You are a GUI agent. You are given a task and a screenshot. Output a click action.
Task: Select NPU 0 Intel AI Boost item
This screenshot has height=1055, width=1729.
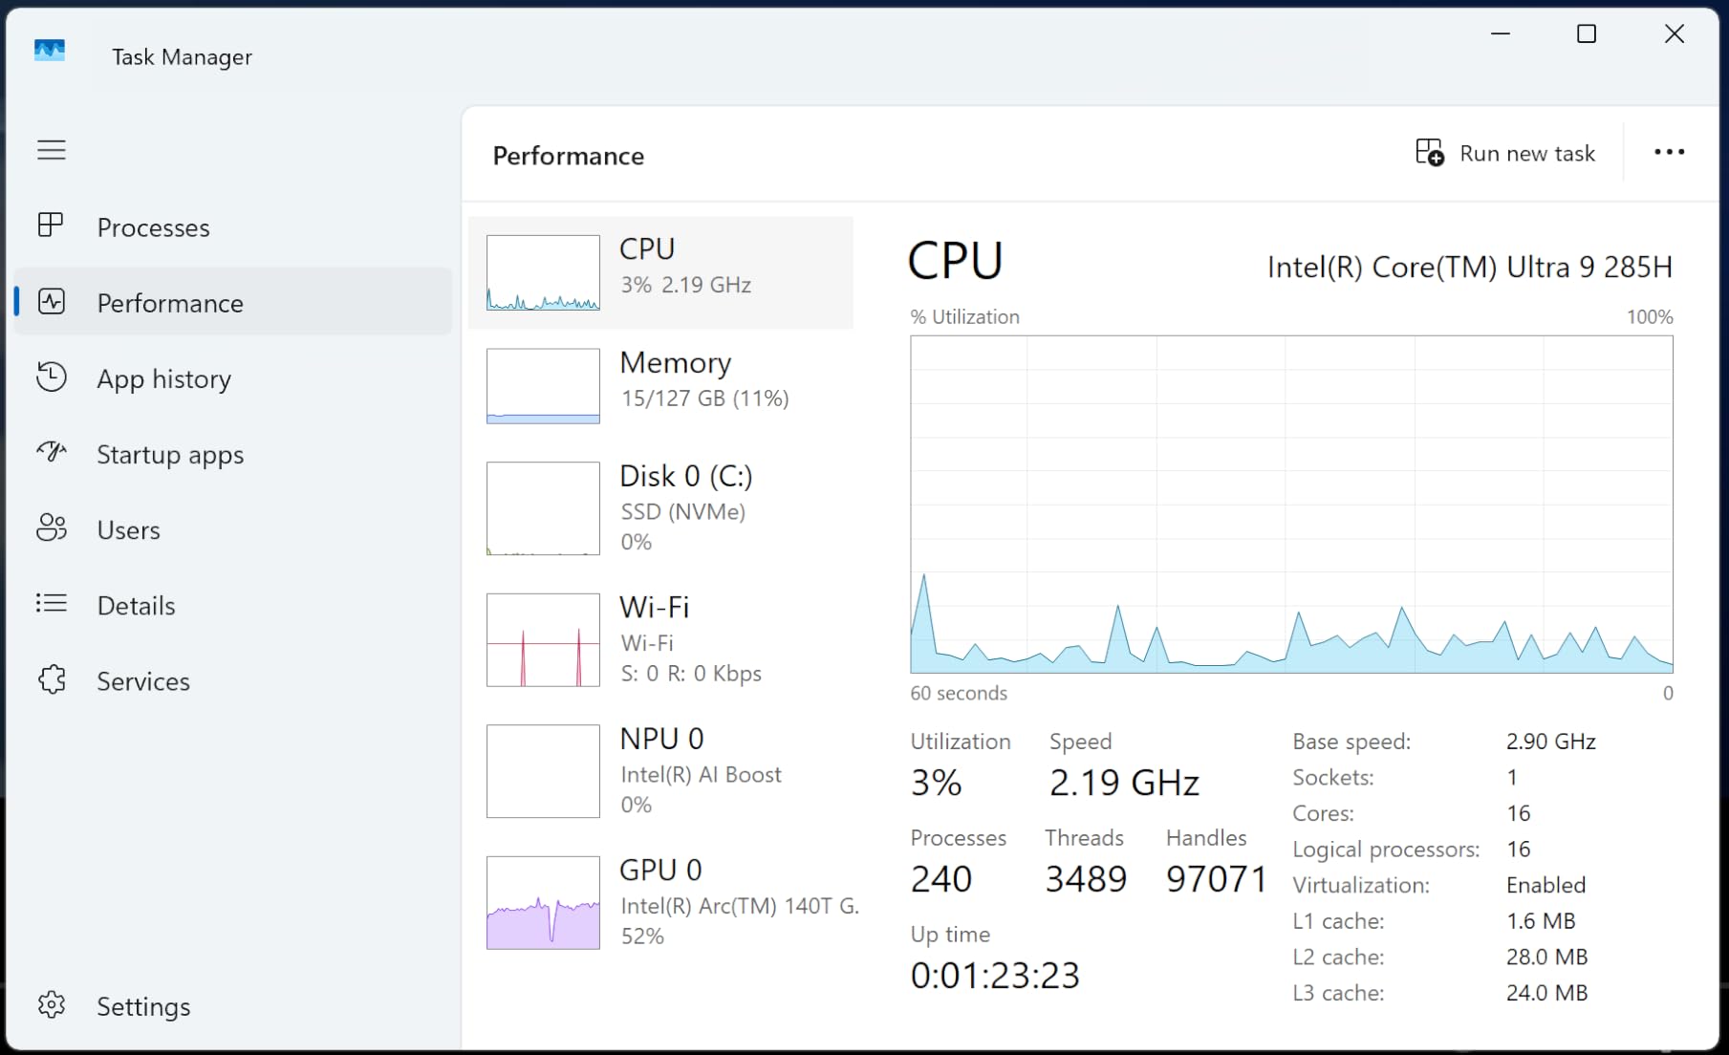click(x=660, y=771)
